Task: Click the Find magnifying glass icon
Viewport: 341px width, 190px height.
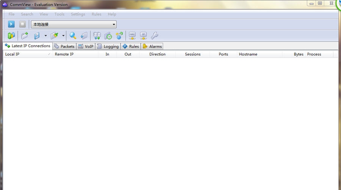Action: (73, 36)
